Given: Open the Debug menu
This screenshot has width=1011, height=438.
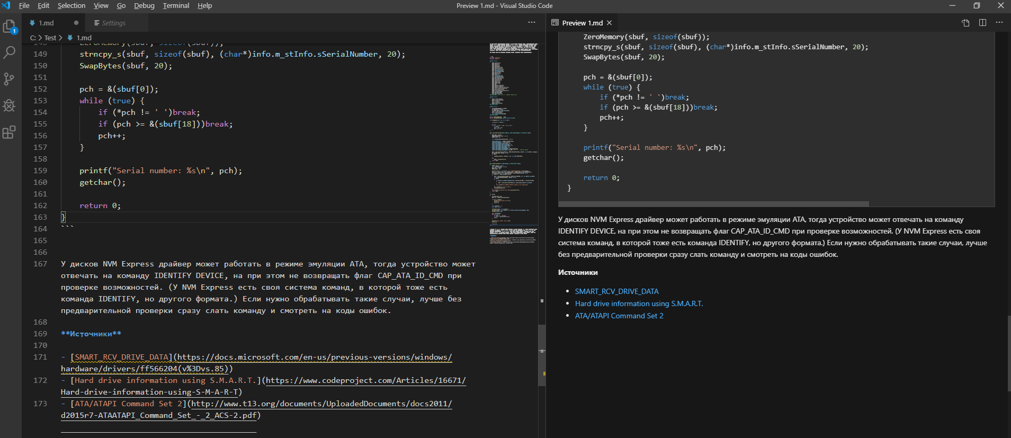Looking at the screenshot, I should [144, 5].
